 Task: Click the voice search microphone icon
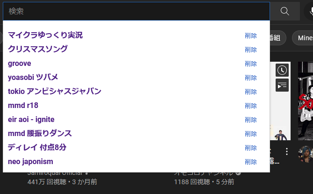pos(310,11)
